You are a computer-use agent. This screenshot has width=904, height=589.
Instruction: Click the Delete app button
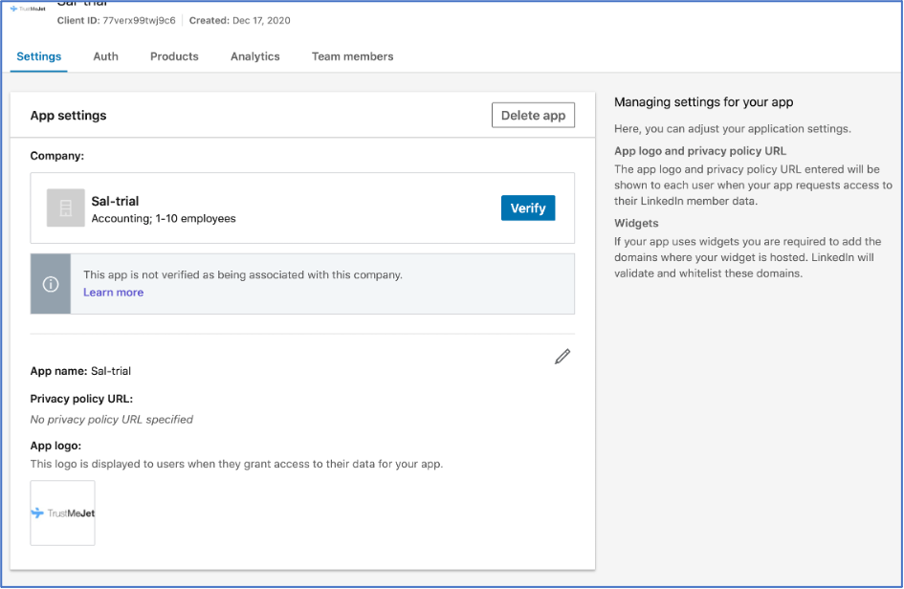(533, 116)
